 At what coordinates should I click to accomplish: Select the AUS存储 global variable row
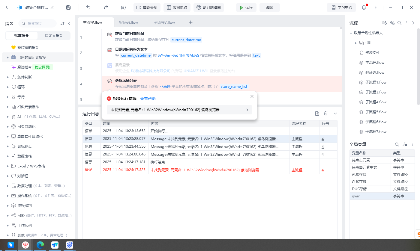point(382,175)
